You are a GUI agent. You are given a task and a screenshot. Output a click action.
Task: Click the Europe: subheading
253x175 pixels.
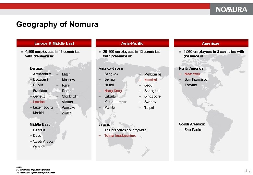[x=36, y=68]
